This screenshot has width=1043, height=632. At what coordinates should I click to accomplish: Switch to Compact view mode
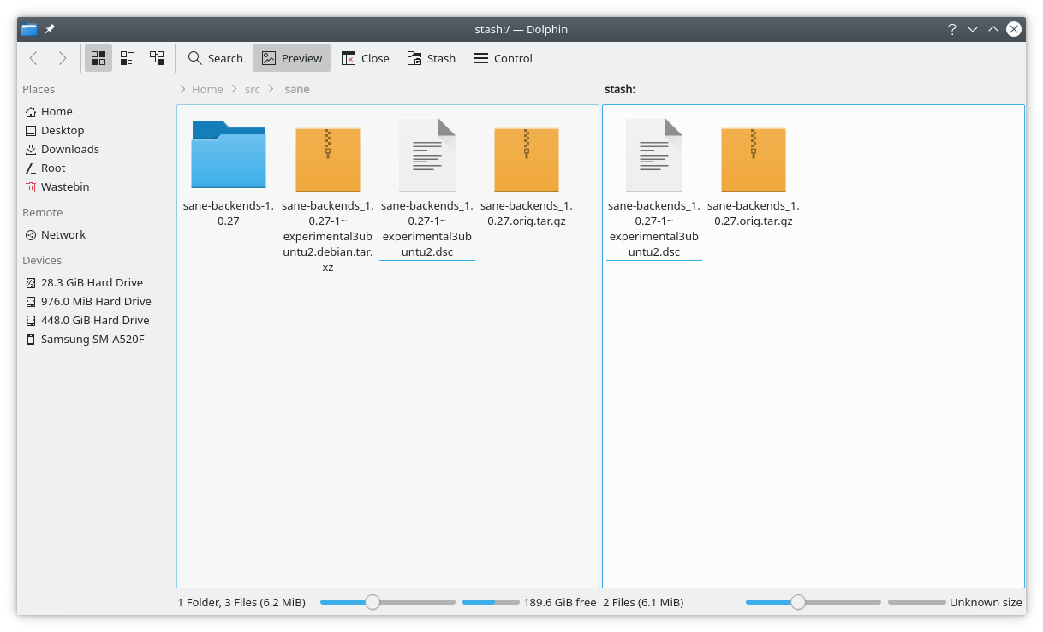point(128,58)
